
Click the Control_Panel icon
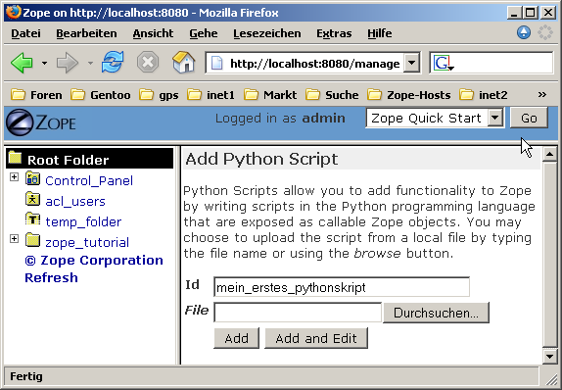(x=32, y=178)
